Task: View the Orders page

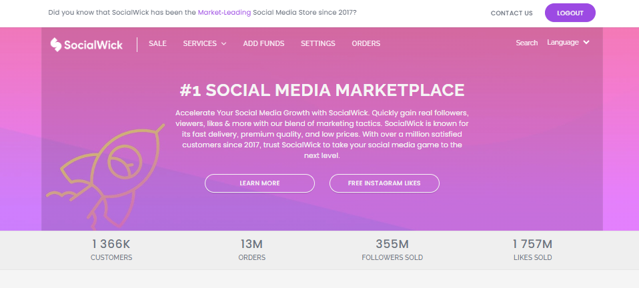Action: click(366, 43)
